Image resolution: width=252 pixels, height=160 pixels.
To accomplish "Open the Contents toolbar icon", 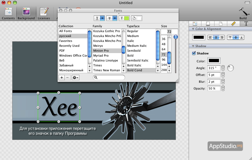I will click(x=8, y=14).
